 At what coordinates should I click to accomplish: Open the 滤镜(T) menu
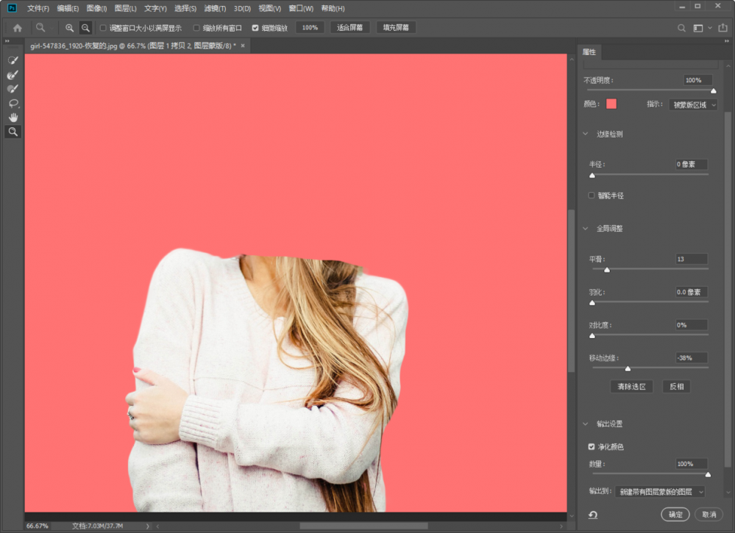click(215, 9)
